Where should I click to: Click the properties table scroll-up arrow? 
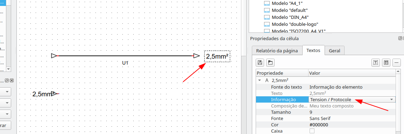pos(398,71)
